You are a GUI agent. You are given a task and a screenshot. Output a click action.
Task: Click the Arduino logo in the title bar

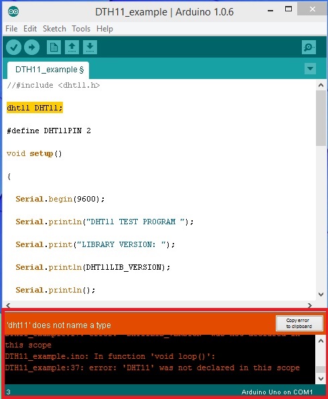pos(13,11)
